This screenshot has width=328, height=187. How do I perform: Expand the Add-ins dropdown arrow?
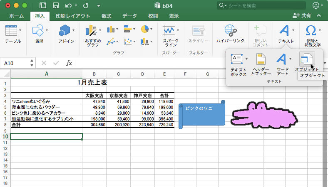click(x=73, y=30)
